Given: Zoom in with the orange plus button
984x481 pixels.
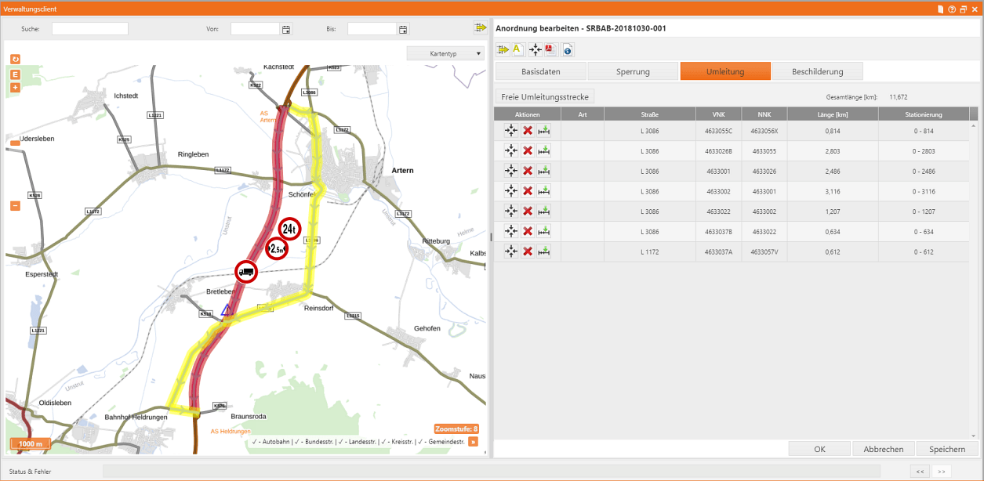Looking at the screenshot, I should [x=15, y=87].
